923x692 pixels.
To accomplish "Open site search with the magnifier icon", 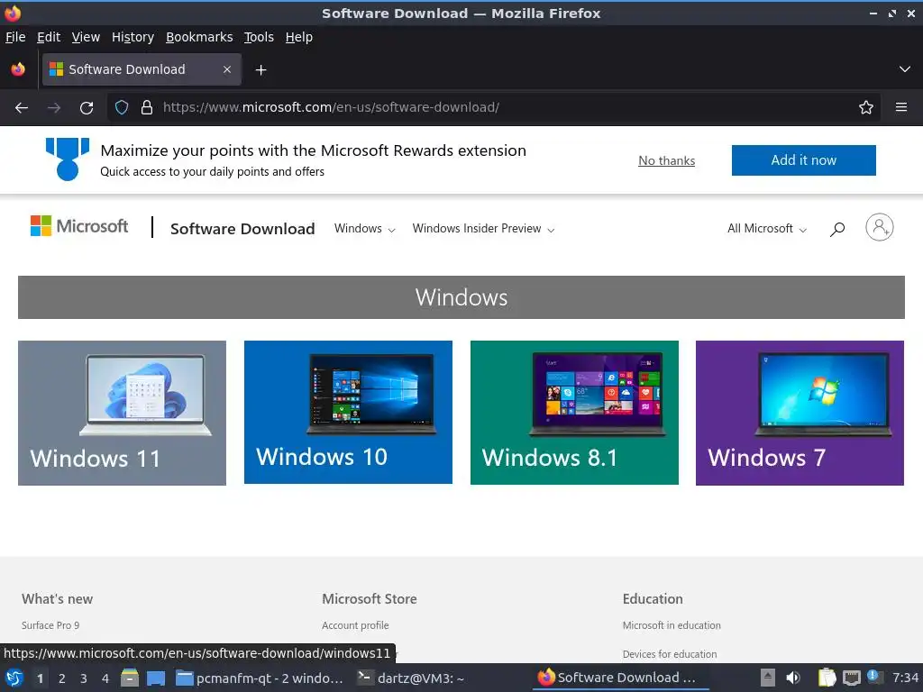I will tap(837, 229).
